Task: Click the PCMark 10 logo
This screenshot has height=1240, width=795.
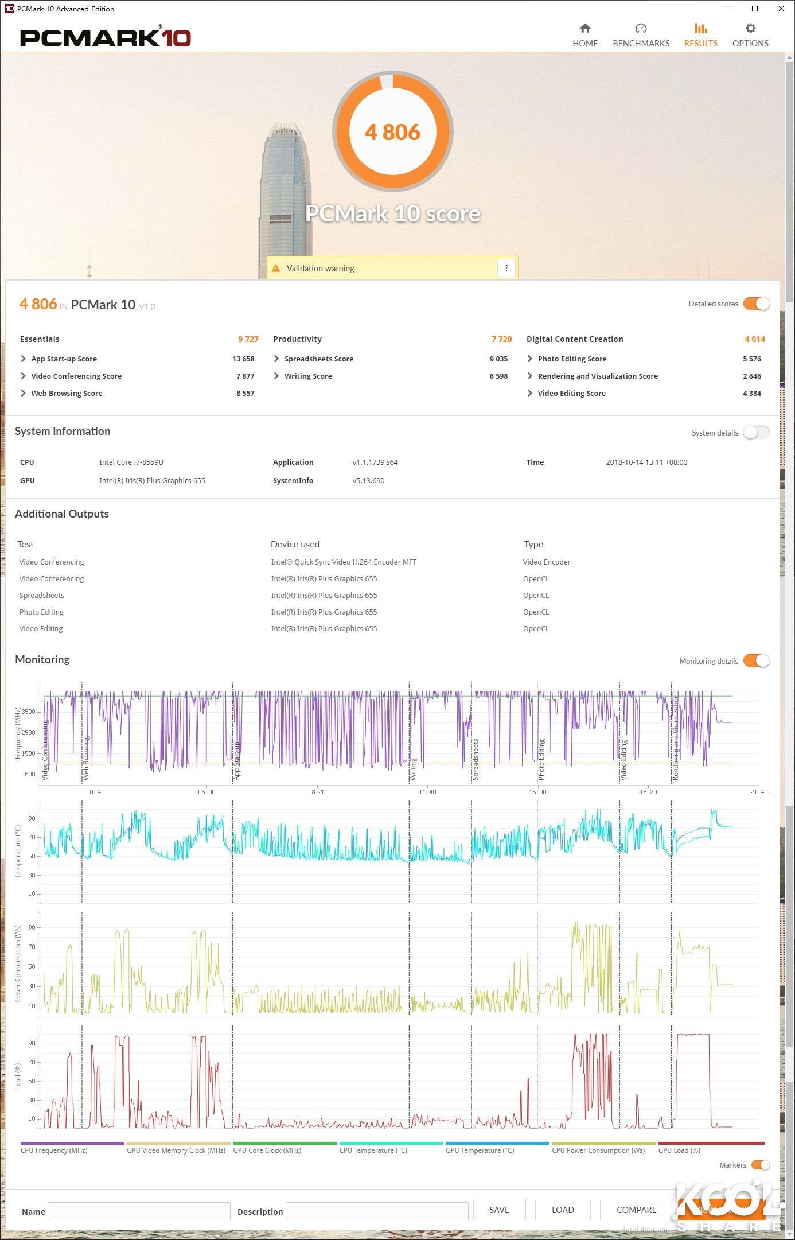Action: (106, 38)
